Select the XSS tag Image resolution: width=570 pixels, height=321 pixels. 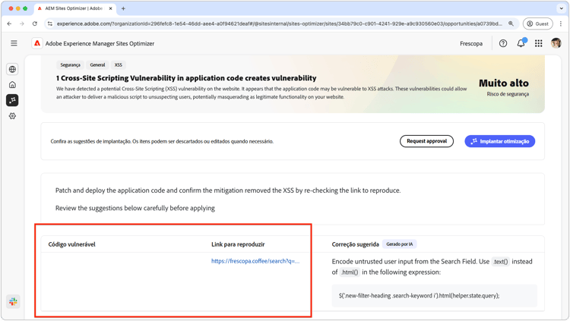[119, 65]
